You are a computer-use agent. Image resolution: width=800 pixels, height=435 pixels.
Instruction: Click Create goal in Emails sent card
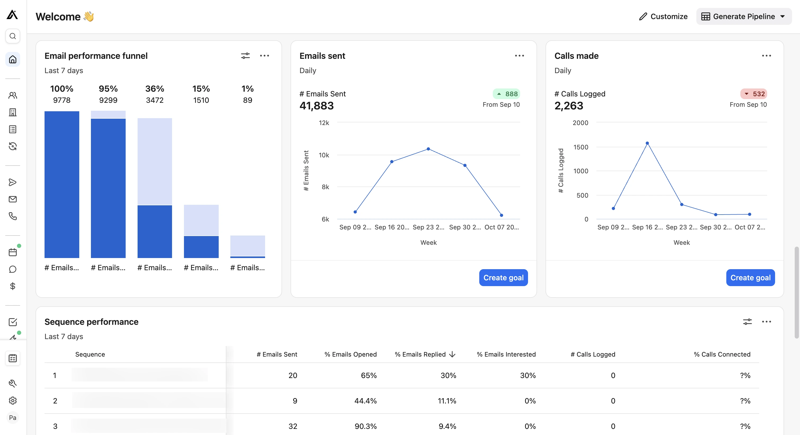coord(503,278)
